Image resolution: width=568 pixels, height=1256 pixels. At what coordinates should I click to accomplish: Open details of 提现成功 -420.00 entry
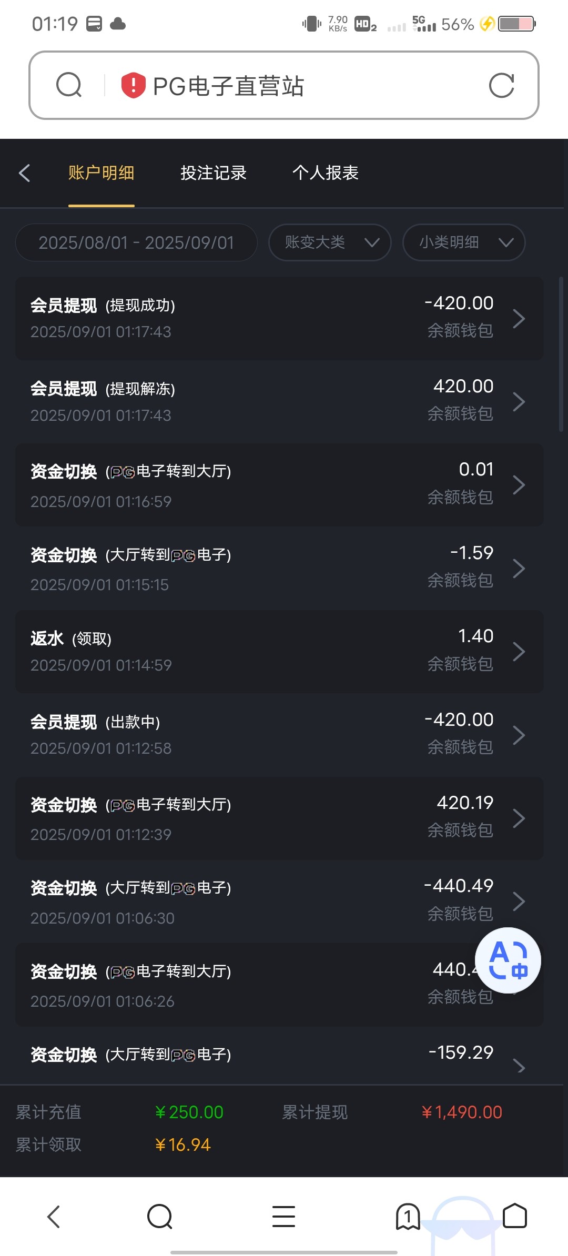tap(279, 318)
